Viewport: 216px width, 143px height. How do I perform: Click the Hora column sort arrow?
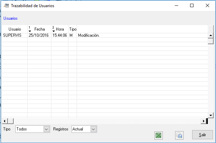[53, 31]
